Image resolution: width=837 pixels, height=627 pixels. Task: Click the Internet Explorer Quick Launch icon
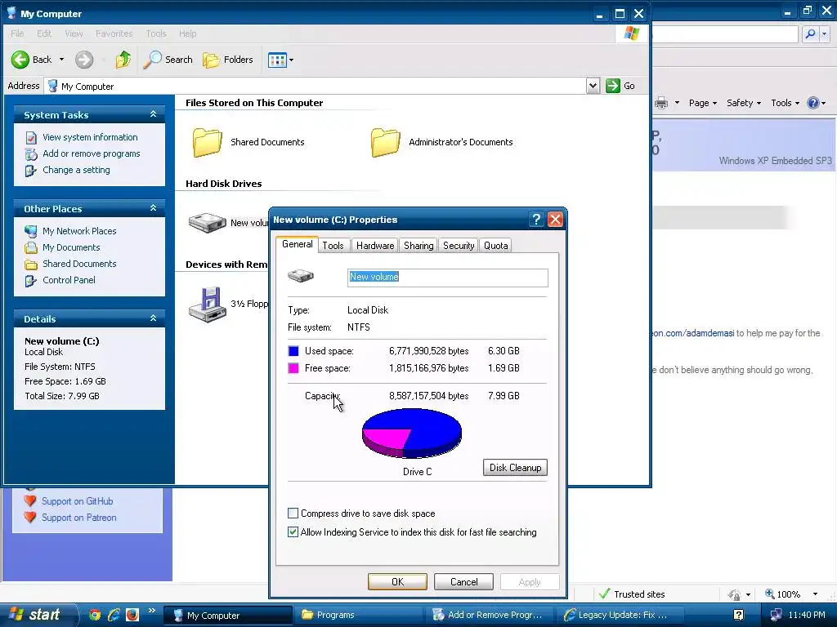113,615
